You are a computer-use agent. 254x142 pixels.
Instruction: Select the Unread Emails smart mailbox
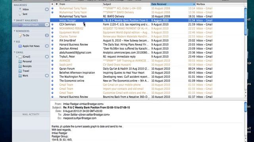click(x=31, y=24)
